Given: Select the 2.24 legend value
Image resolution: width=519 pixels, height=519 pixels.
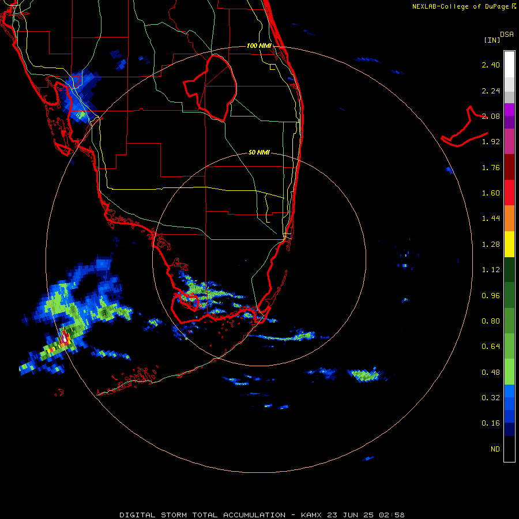Looking at the screenshot, I should [x=491, y=91].
